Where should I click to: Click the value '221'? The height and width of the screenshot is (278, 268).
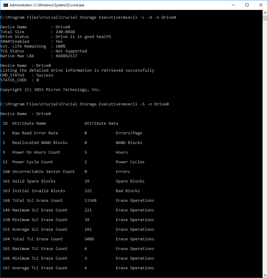click(x=88, y=210)
